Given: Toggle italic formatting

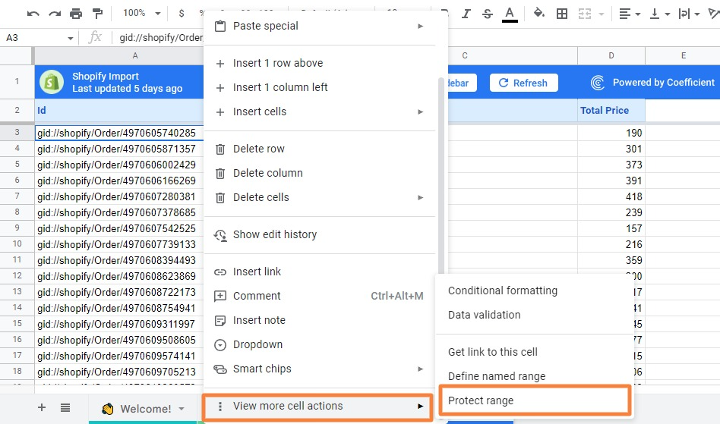Looking at the screenshot, I should click(466, 14).
